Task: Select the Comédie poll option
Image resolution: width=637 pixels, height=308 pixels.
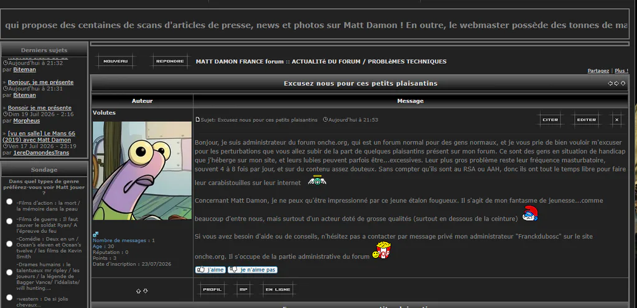Action: 9,243
